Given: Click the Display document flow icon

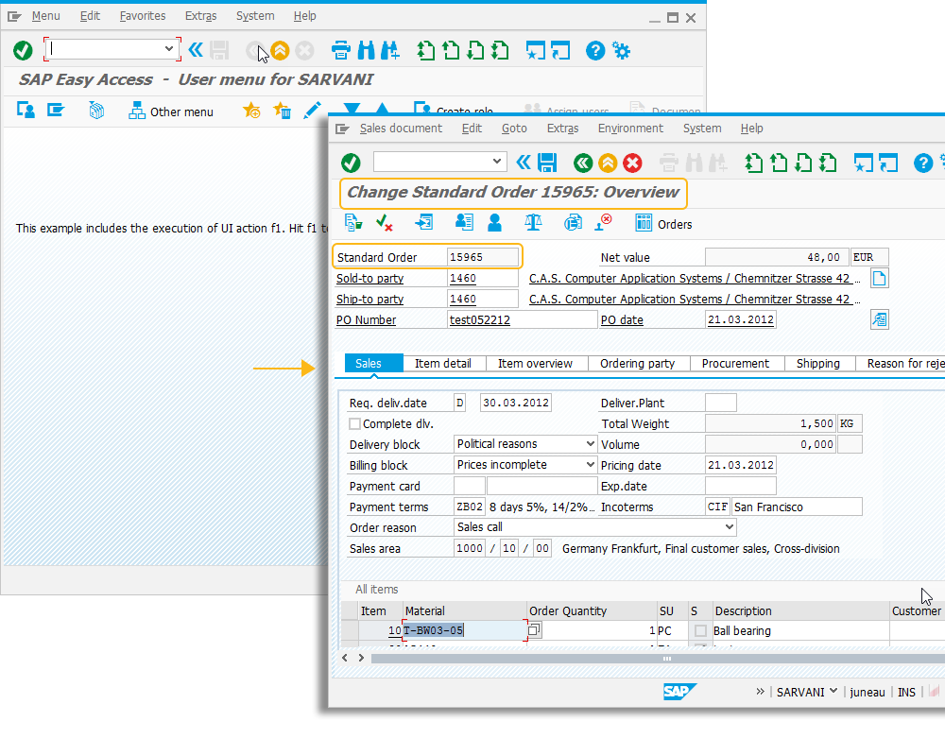Looking at the screenshot, I should (x=573, y=222).
